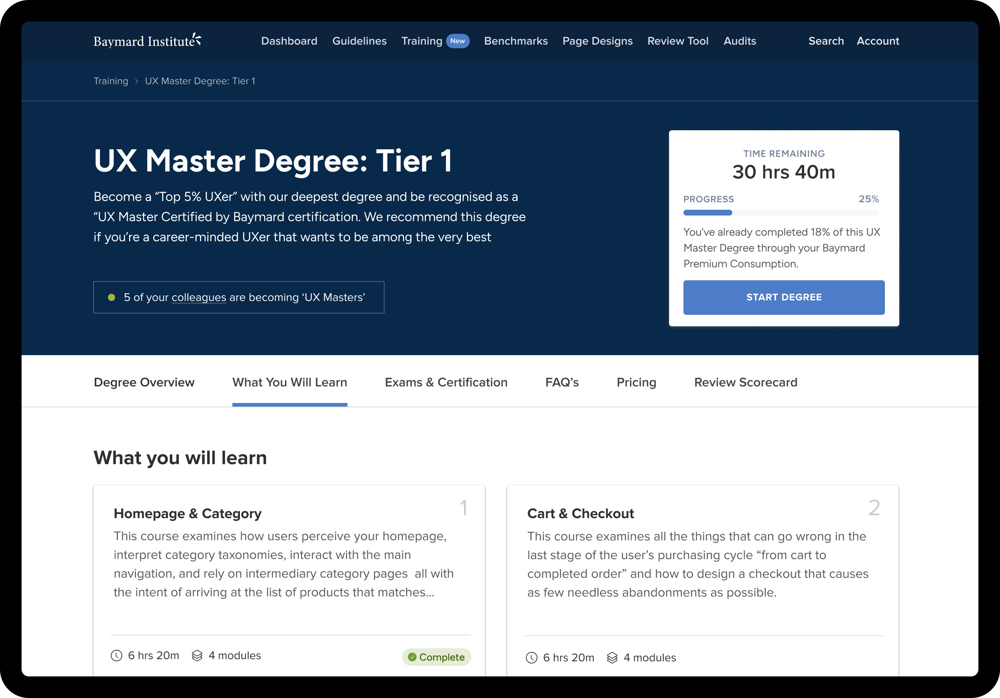
Task: Open the Review Tool
Action: pyautogui.click(x=678, y=41)
